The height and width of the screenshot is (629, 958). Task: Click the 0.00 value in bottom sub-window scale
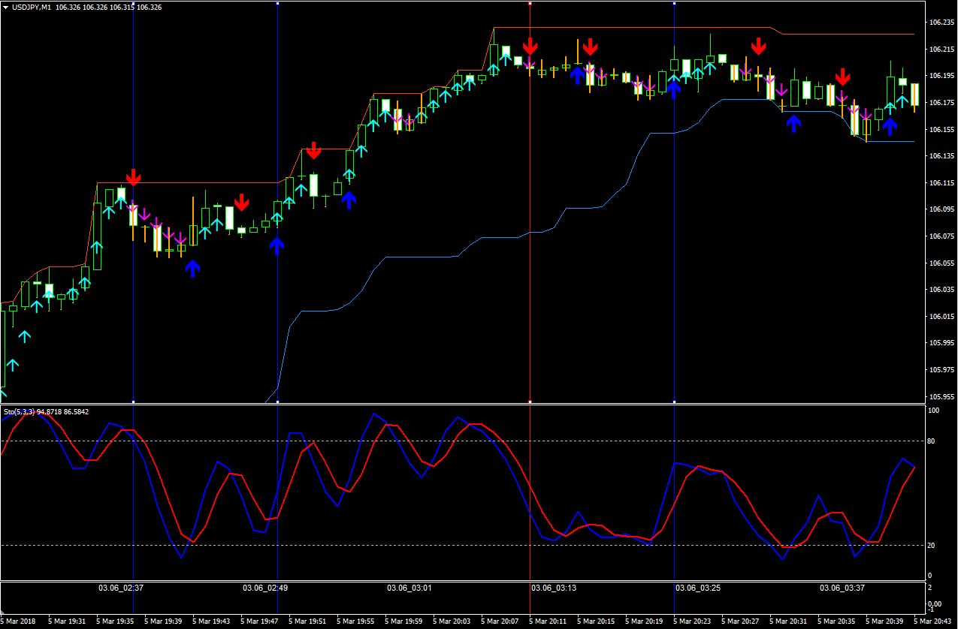[935, 603]
